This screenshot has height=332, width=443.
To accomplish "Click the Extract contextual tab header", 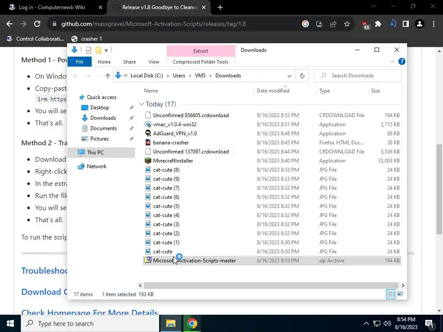I will tap(201, 51).
